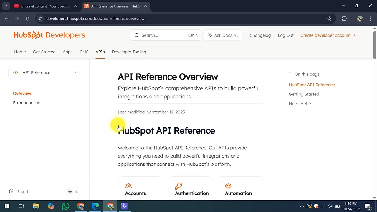Jump to Need Help? section link

coord(300,104)
